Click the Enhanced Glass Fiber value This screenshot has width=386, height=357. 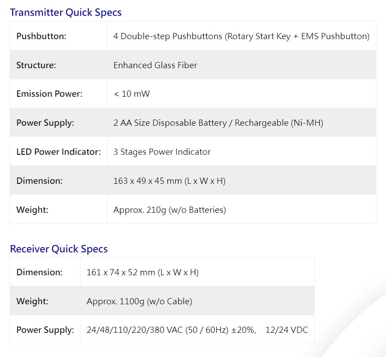pyautogui.click(x=155, y=65)
